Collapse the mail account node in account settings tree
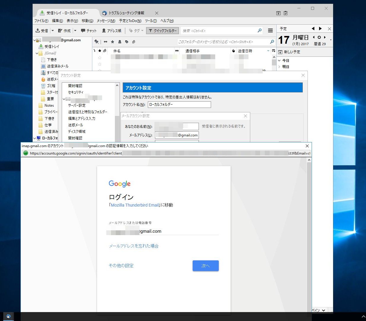 [x=64, y=99]
